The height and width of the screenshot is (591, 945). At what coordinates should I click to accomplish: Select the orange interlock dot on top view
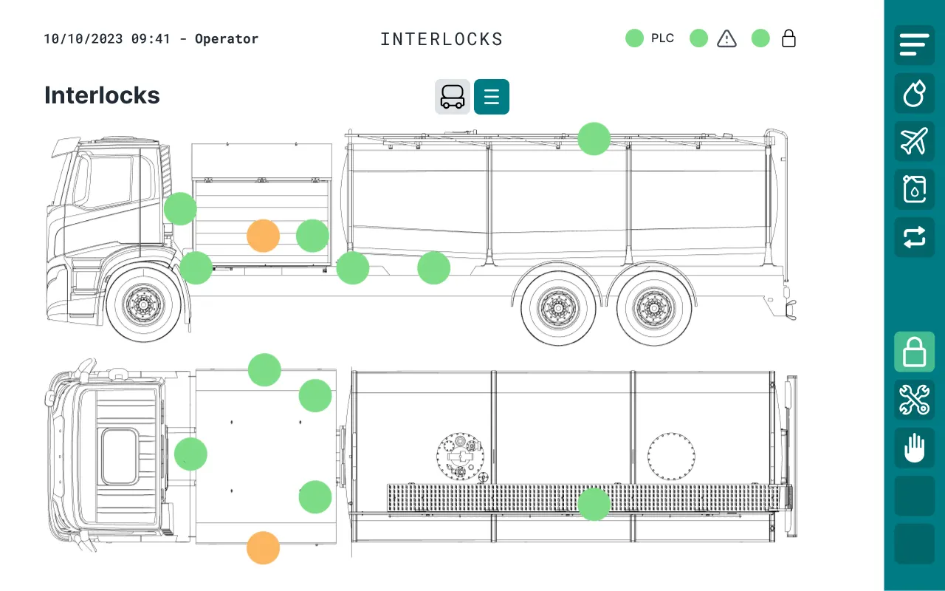263,548
